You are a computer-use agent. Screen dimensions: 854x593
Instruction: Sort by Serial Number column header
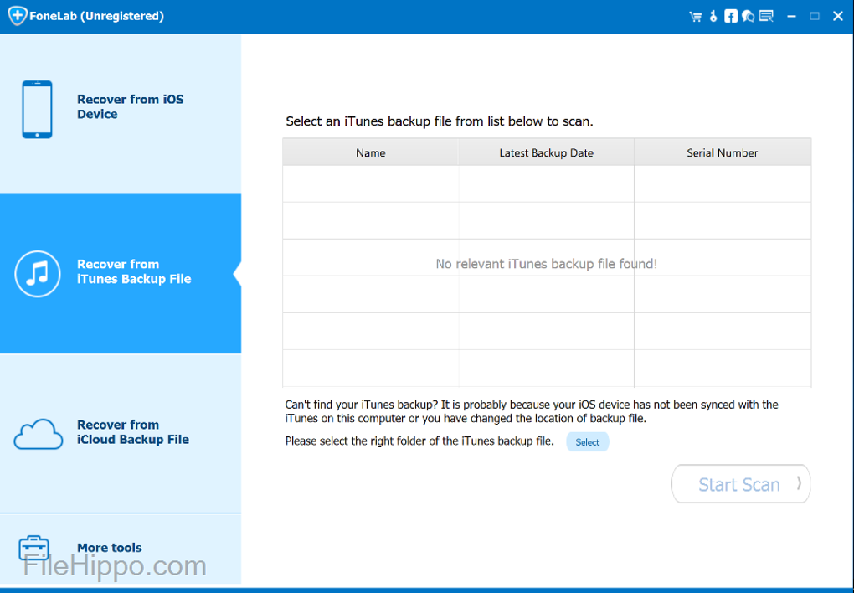coord(723,152)
